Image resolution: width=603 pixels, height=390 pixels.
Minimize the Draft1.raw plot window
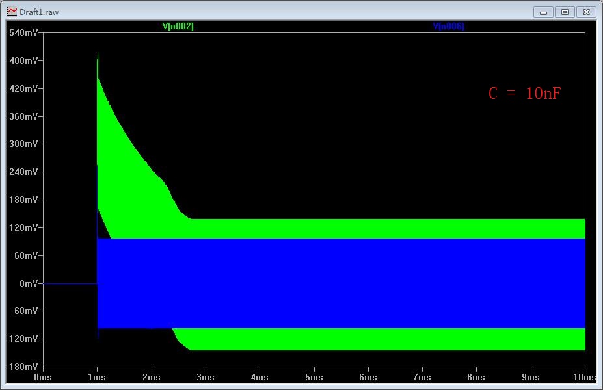pyautogui.click(x=543, y=12)
